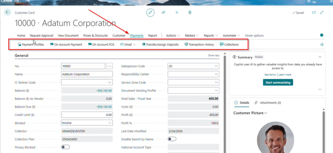Open the Blocked dropdown showing Invoice
Screen dimensions: 333x153
110,123
